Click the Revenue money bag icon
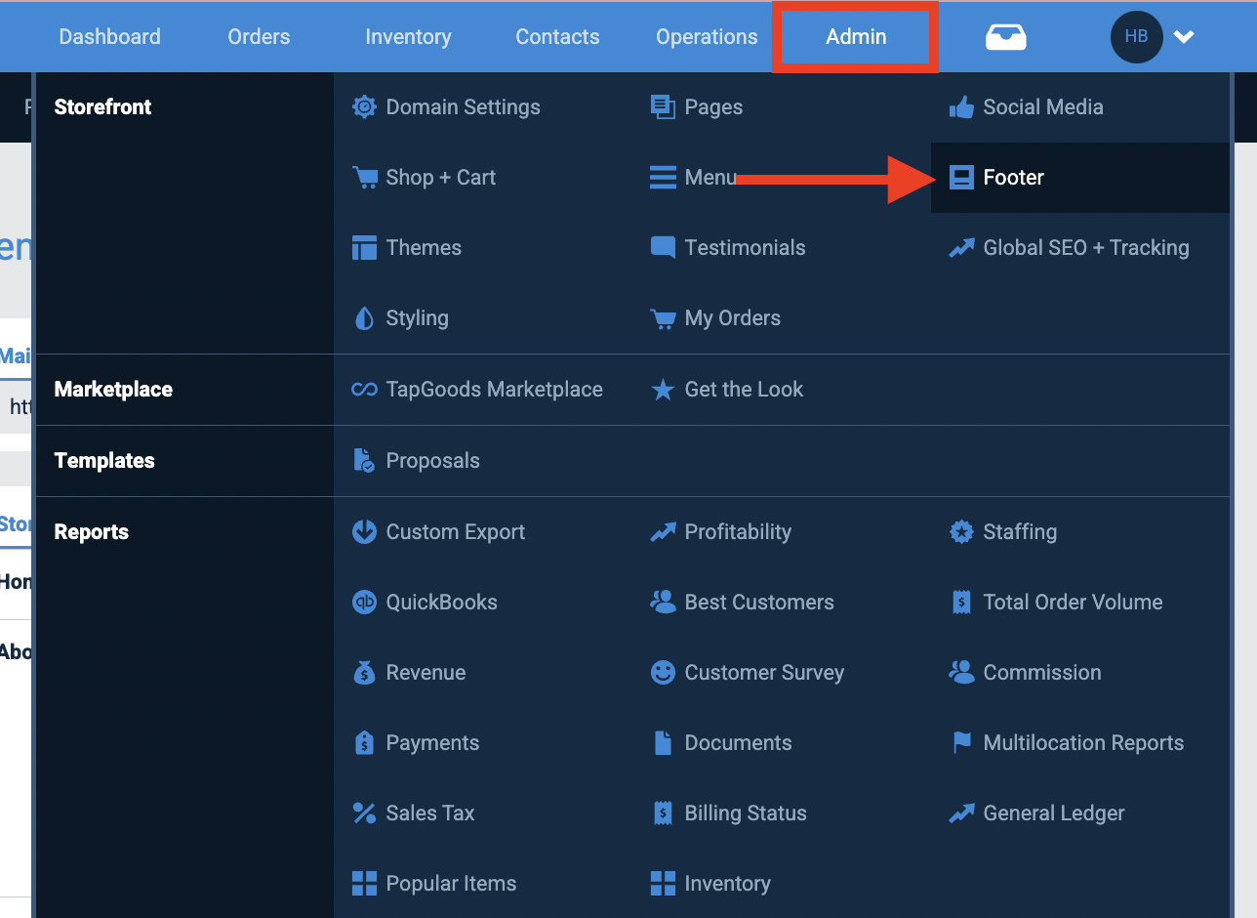 [x=364, y=672]
